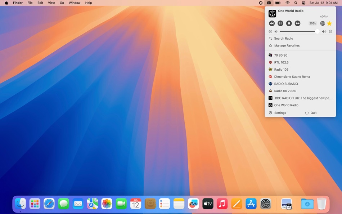Open playback history with the clock icon

point(270,31)
